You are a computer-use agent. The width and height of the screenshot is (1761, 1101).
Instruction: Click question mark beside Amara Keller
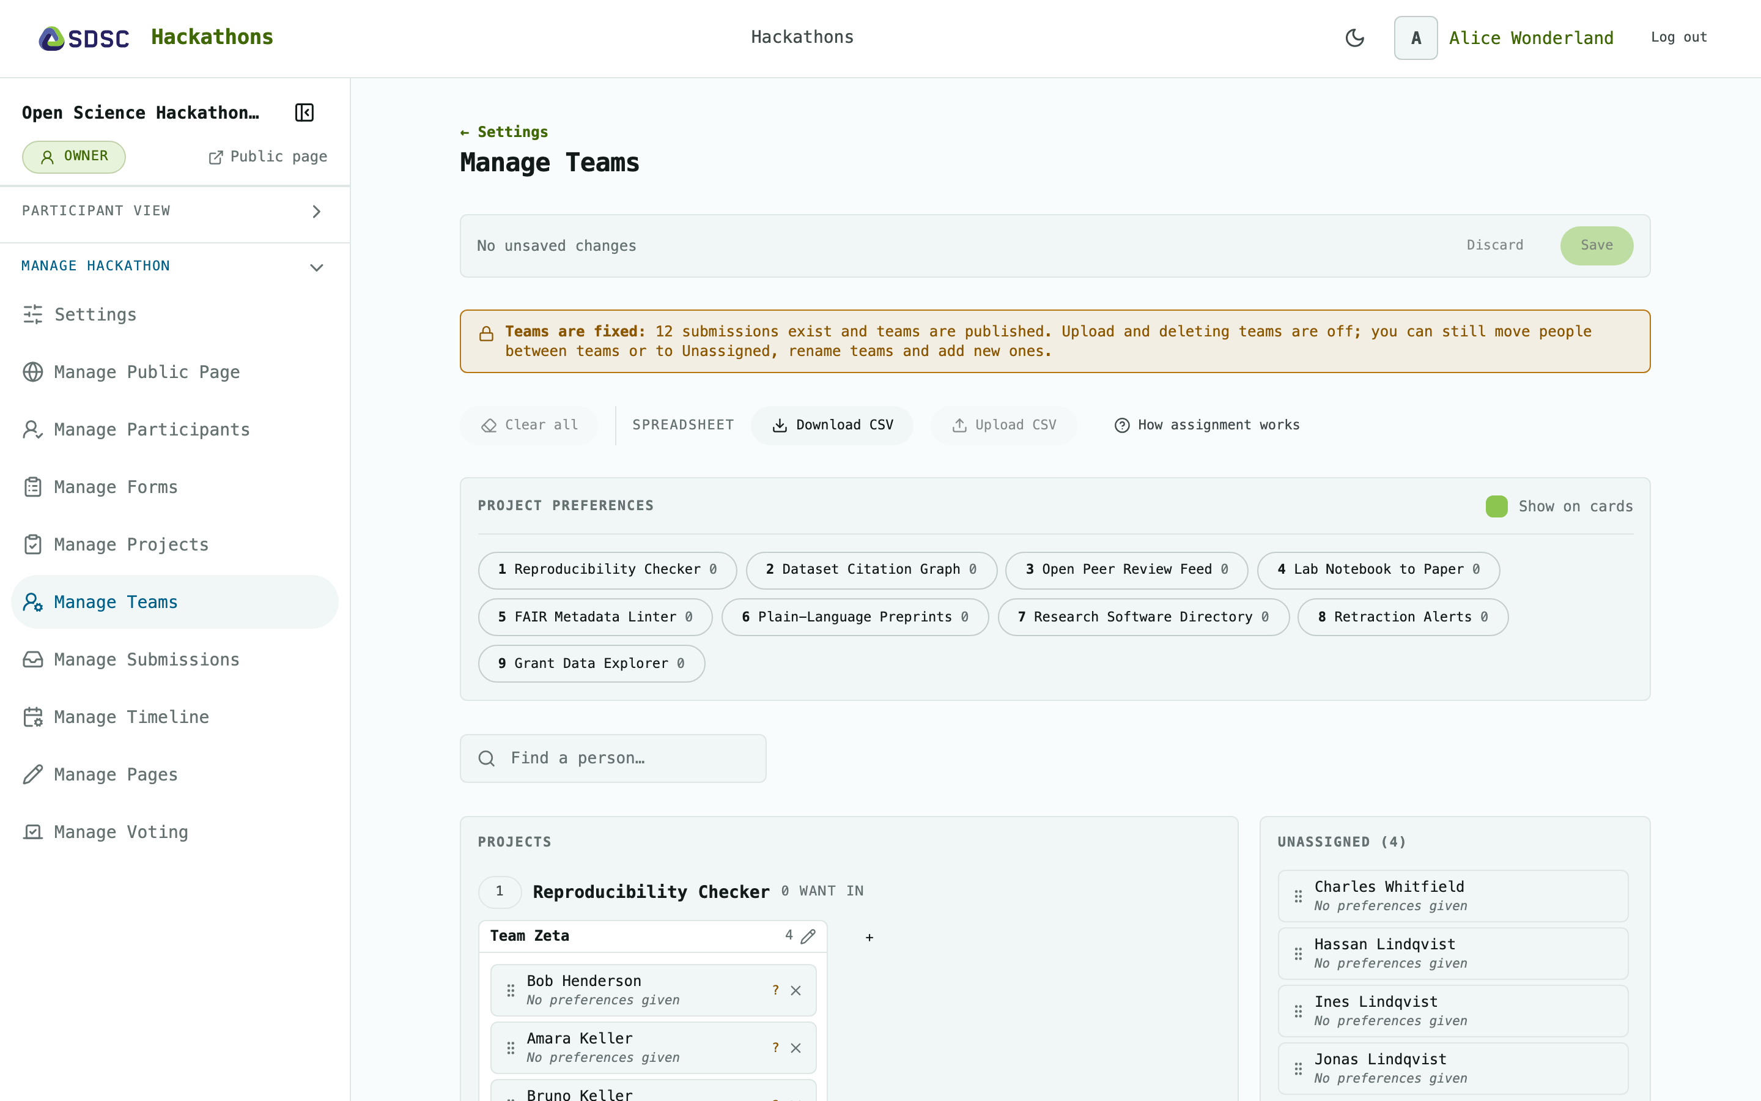(x=775, y=1048)
